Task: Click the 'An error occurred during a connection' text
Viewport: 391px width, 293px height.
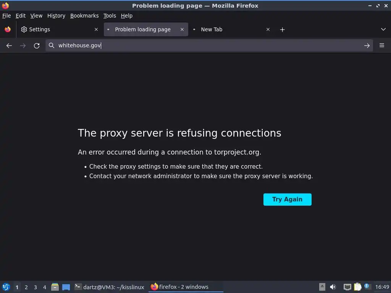Action: [x=170, y=152]
